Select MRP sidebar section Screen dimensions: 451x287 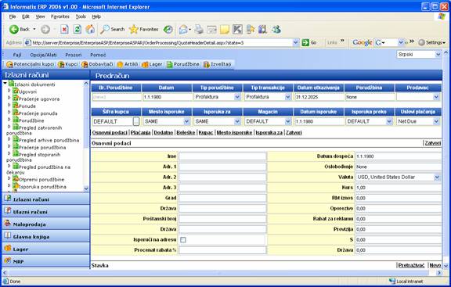46,261
